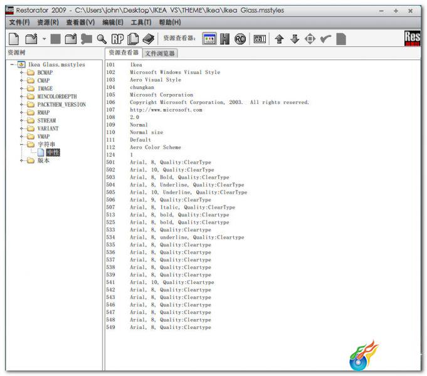
Task: Open the 资源(R) menu
Action: (x=48, y=23)
